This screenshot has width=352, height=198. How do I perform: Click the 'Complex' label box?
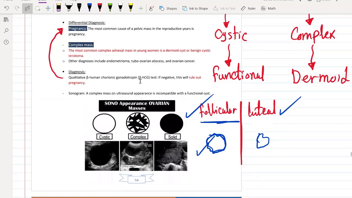coord(138,137)
